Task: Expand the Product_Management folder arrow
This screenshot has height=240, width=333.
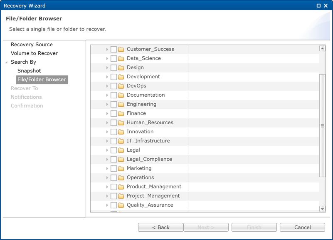Action: click(107, 187)
